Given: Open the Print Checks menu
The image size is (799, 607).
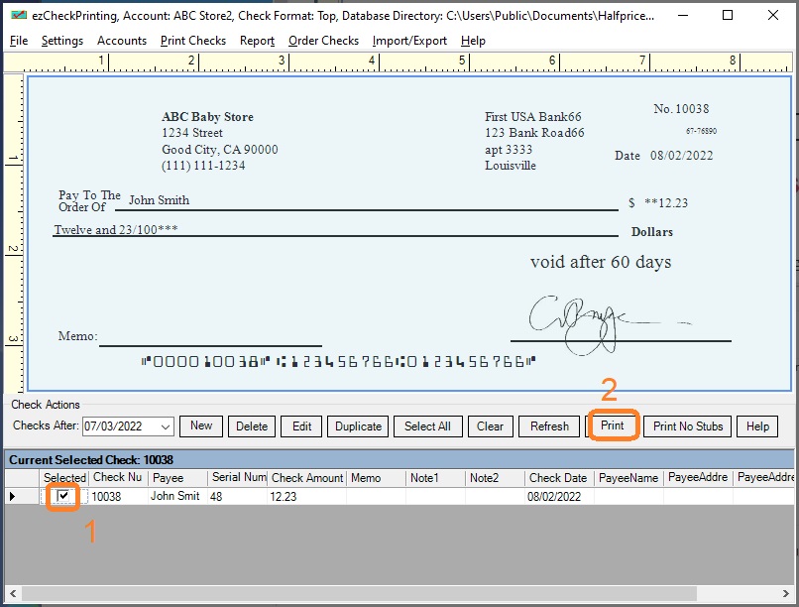Looking at the screenshot, I should pos(193,41).
